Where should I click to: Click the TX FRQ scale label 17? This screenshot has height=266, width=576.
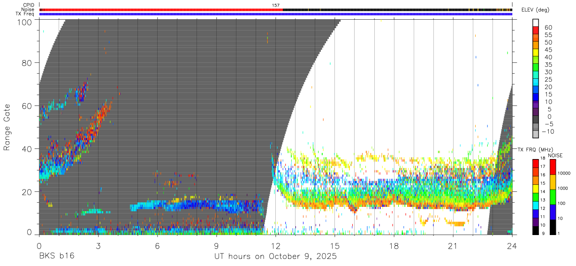pos(542,167)
